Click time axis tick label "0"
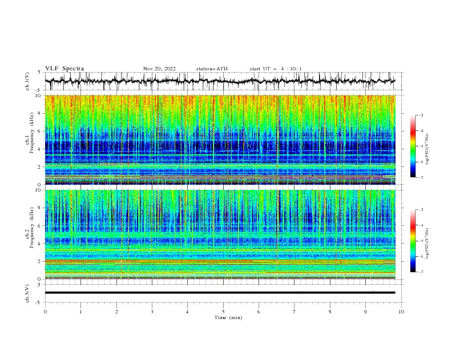This screenshot has height=350, width=452. (45, 312)
